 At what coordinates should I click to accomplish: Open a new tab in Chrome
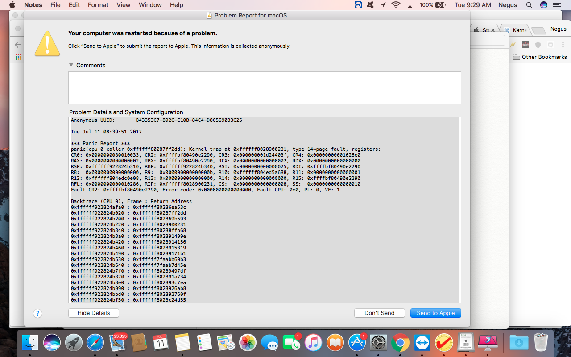(539, 30)
